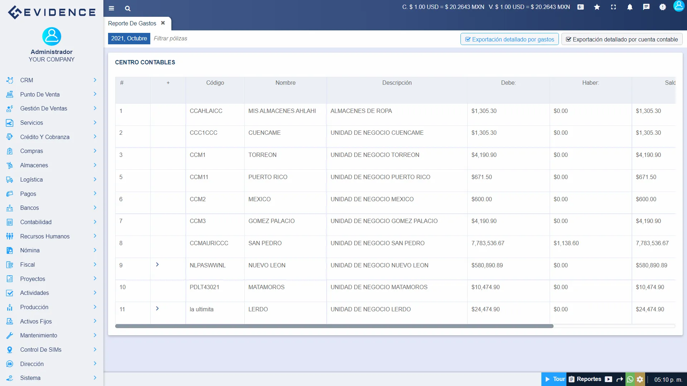Check Exportación detallado por cuenta contable

(622, 39)
